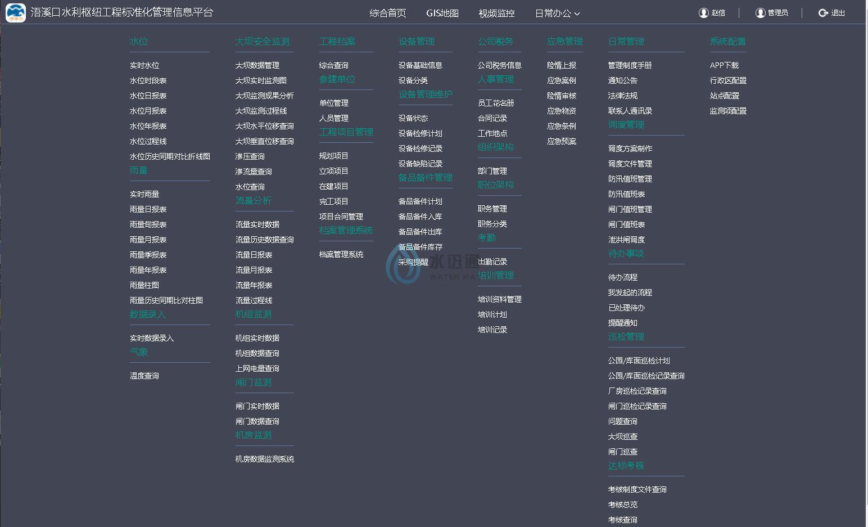Open 员工花名册
This screenshot has width=868, height=527.
(496, 103)
